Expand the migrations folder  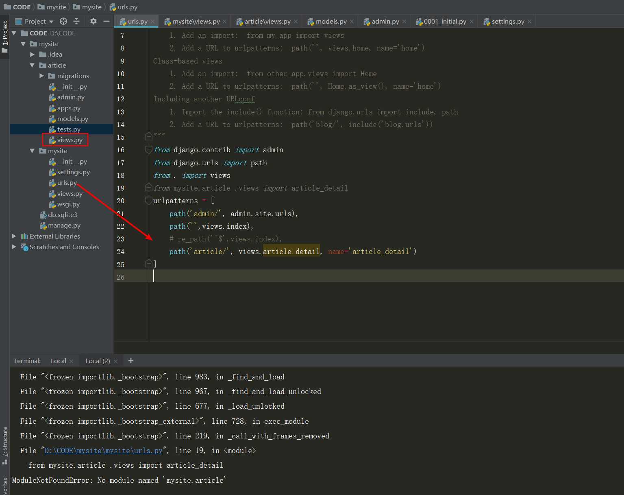41,76
